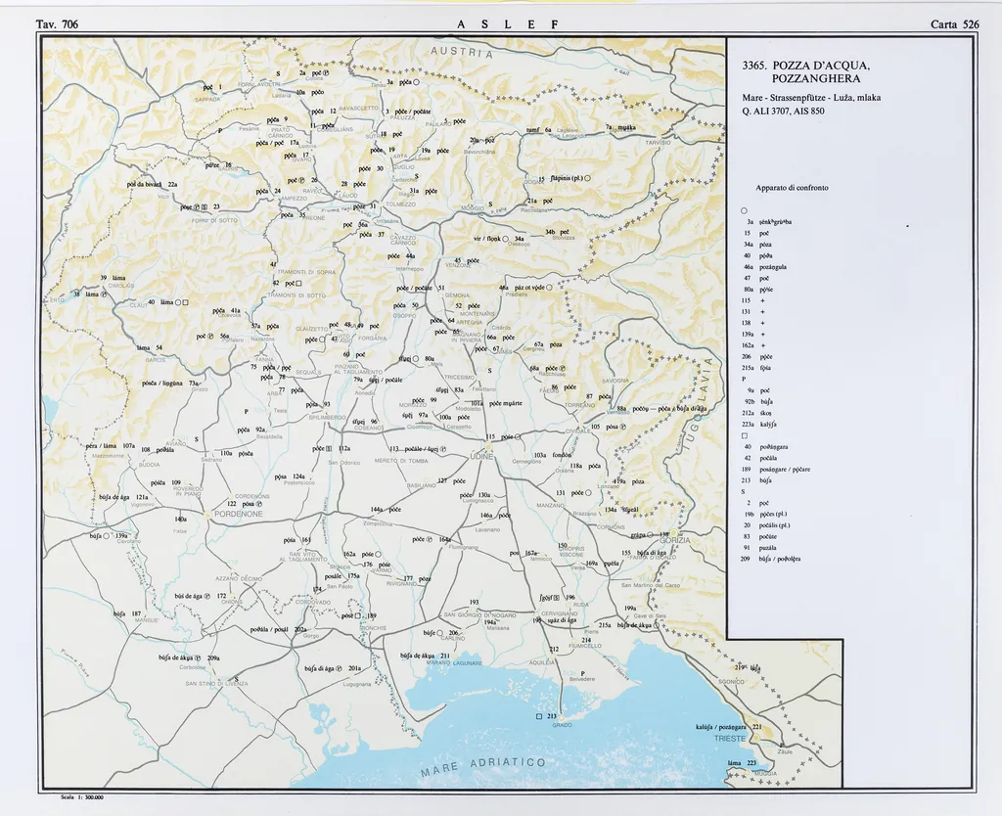Screen dimensions: 1002x816
Task: Click the 'Apparato di confronto' heading
Action: click(x=792, y=187)
